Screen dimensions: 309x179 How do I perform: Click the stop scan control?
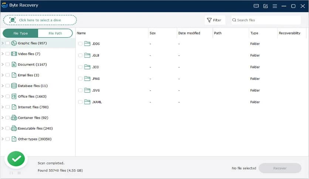click(19, 173)
